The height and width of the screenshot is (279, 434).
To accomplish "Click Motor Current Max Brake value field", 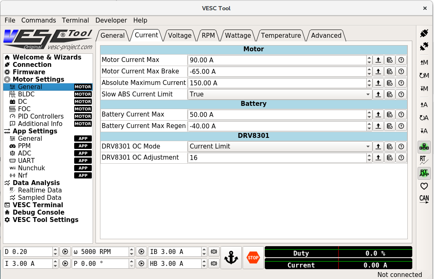I will (x=277, y=71).
